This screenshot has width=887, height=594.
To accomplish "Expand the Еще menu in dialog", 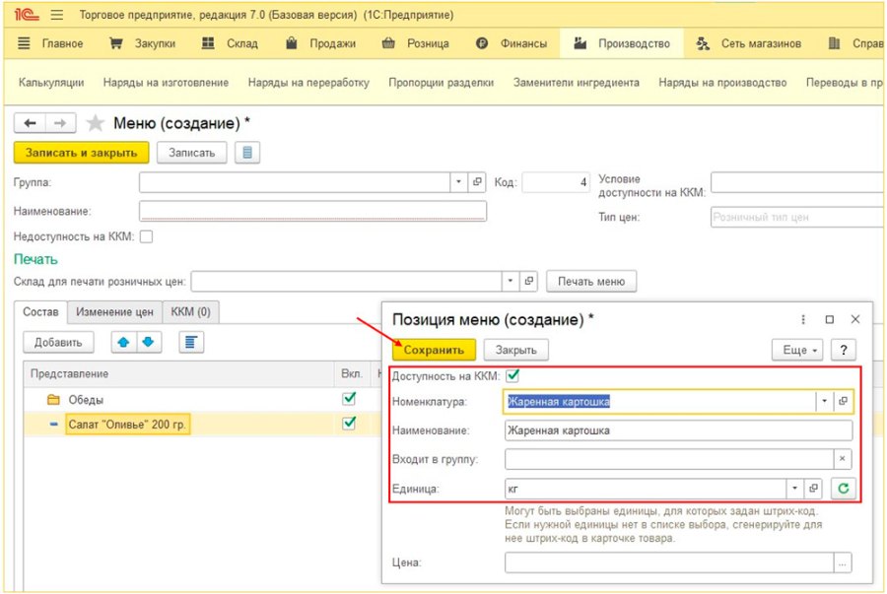I will [798, 350].
